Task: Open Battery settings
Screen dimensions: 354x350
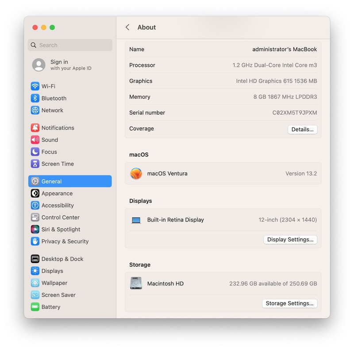Action: (x=70, y=307)
